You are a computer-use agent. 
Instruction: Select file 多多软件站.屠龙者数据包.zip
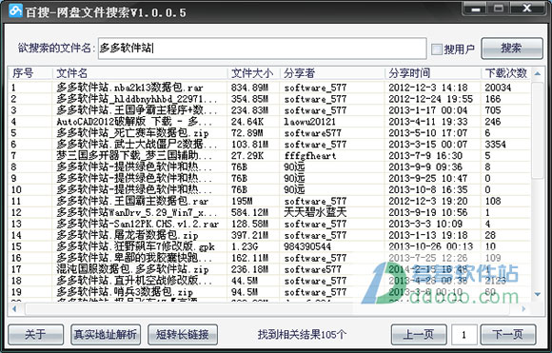click(x=128, y=235)
